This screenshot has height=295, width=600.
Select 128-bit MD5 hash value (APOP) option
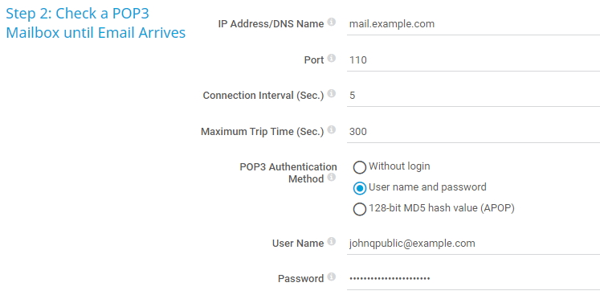[x=359, y=209]
